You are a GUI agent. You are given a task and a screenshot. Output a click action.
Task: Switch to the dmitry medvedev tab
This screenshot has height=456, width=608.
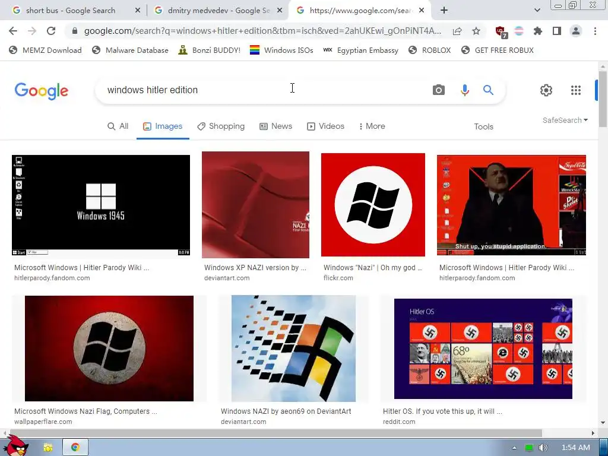pos(218,11)
